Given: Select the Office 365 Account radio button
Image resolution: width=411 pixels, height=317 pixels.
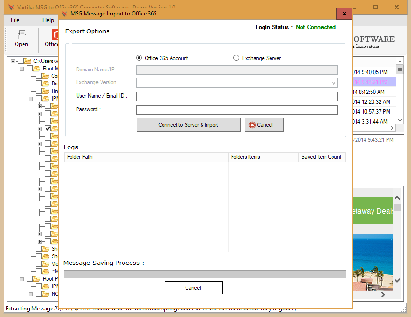Looking at the screenshot, I should coord(139,58).
